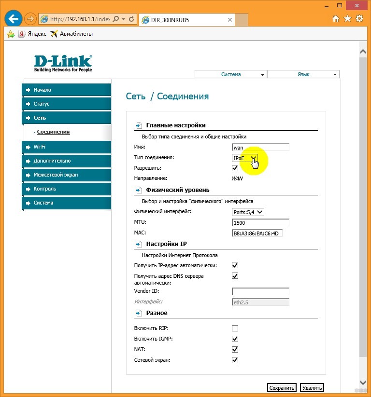Click the arrow icon beside Начало
Image resolution: width=371 pixels, height=397 pixels.
(x=28, y=90)
